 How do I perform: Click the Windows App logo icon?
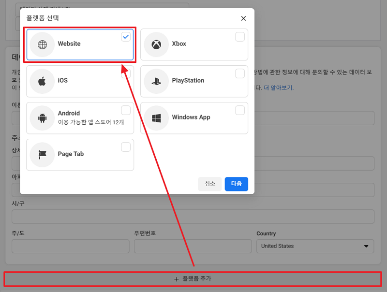coord(156,118)
